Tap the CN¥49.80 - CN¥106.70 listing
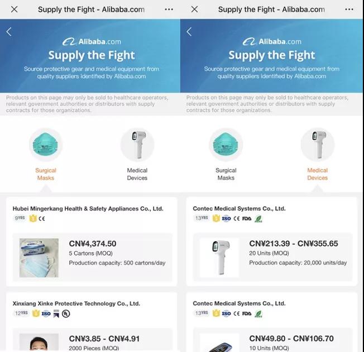This screenshot has height=352, width=364. [x=291, y=339]
